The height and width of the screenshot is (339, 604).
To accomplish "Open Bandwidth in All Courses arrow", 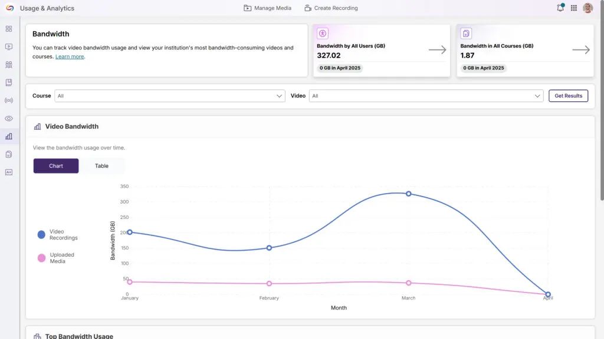I will [x=581, y=50].
